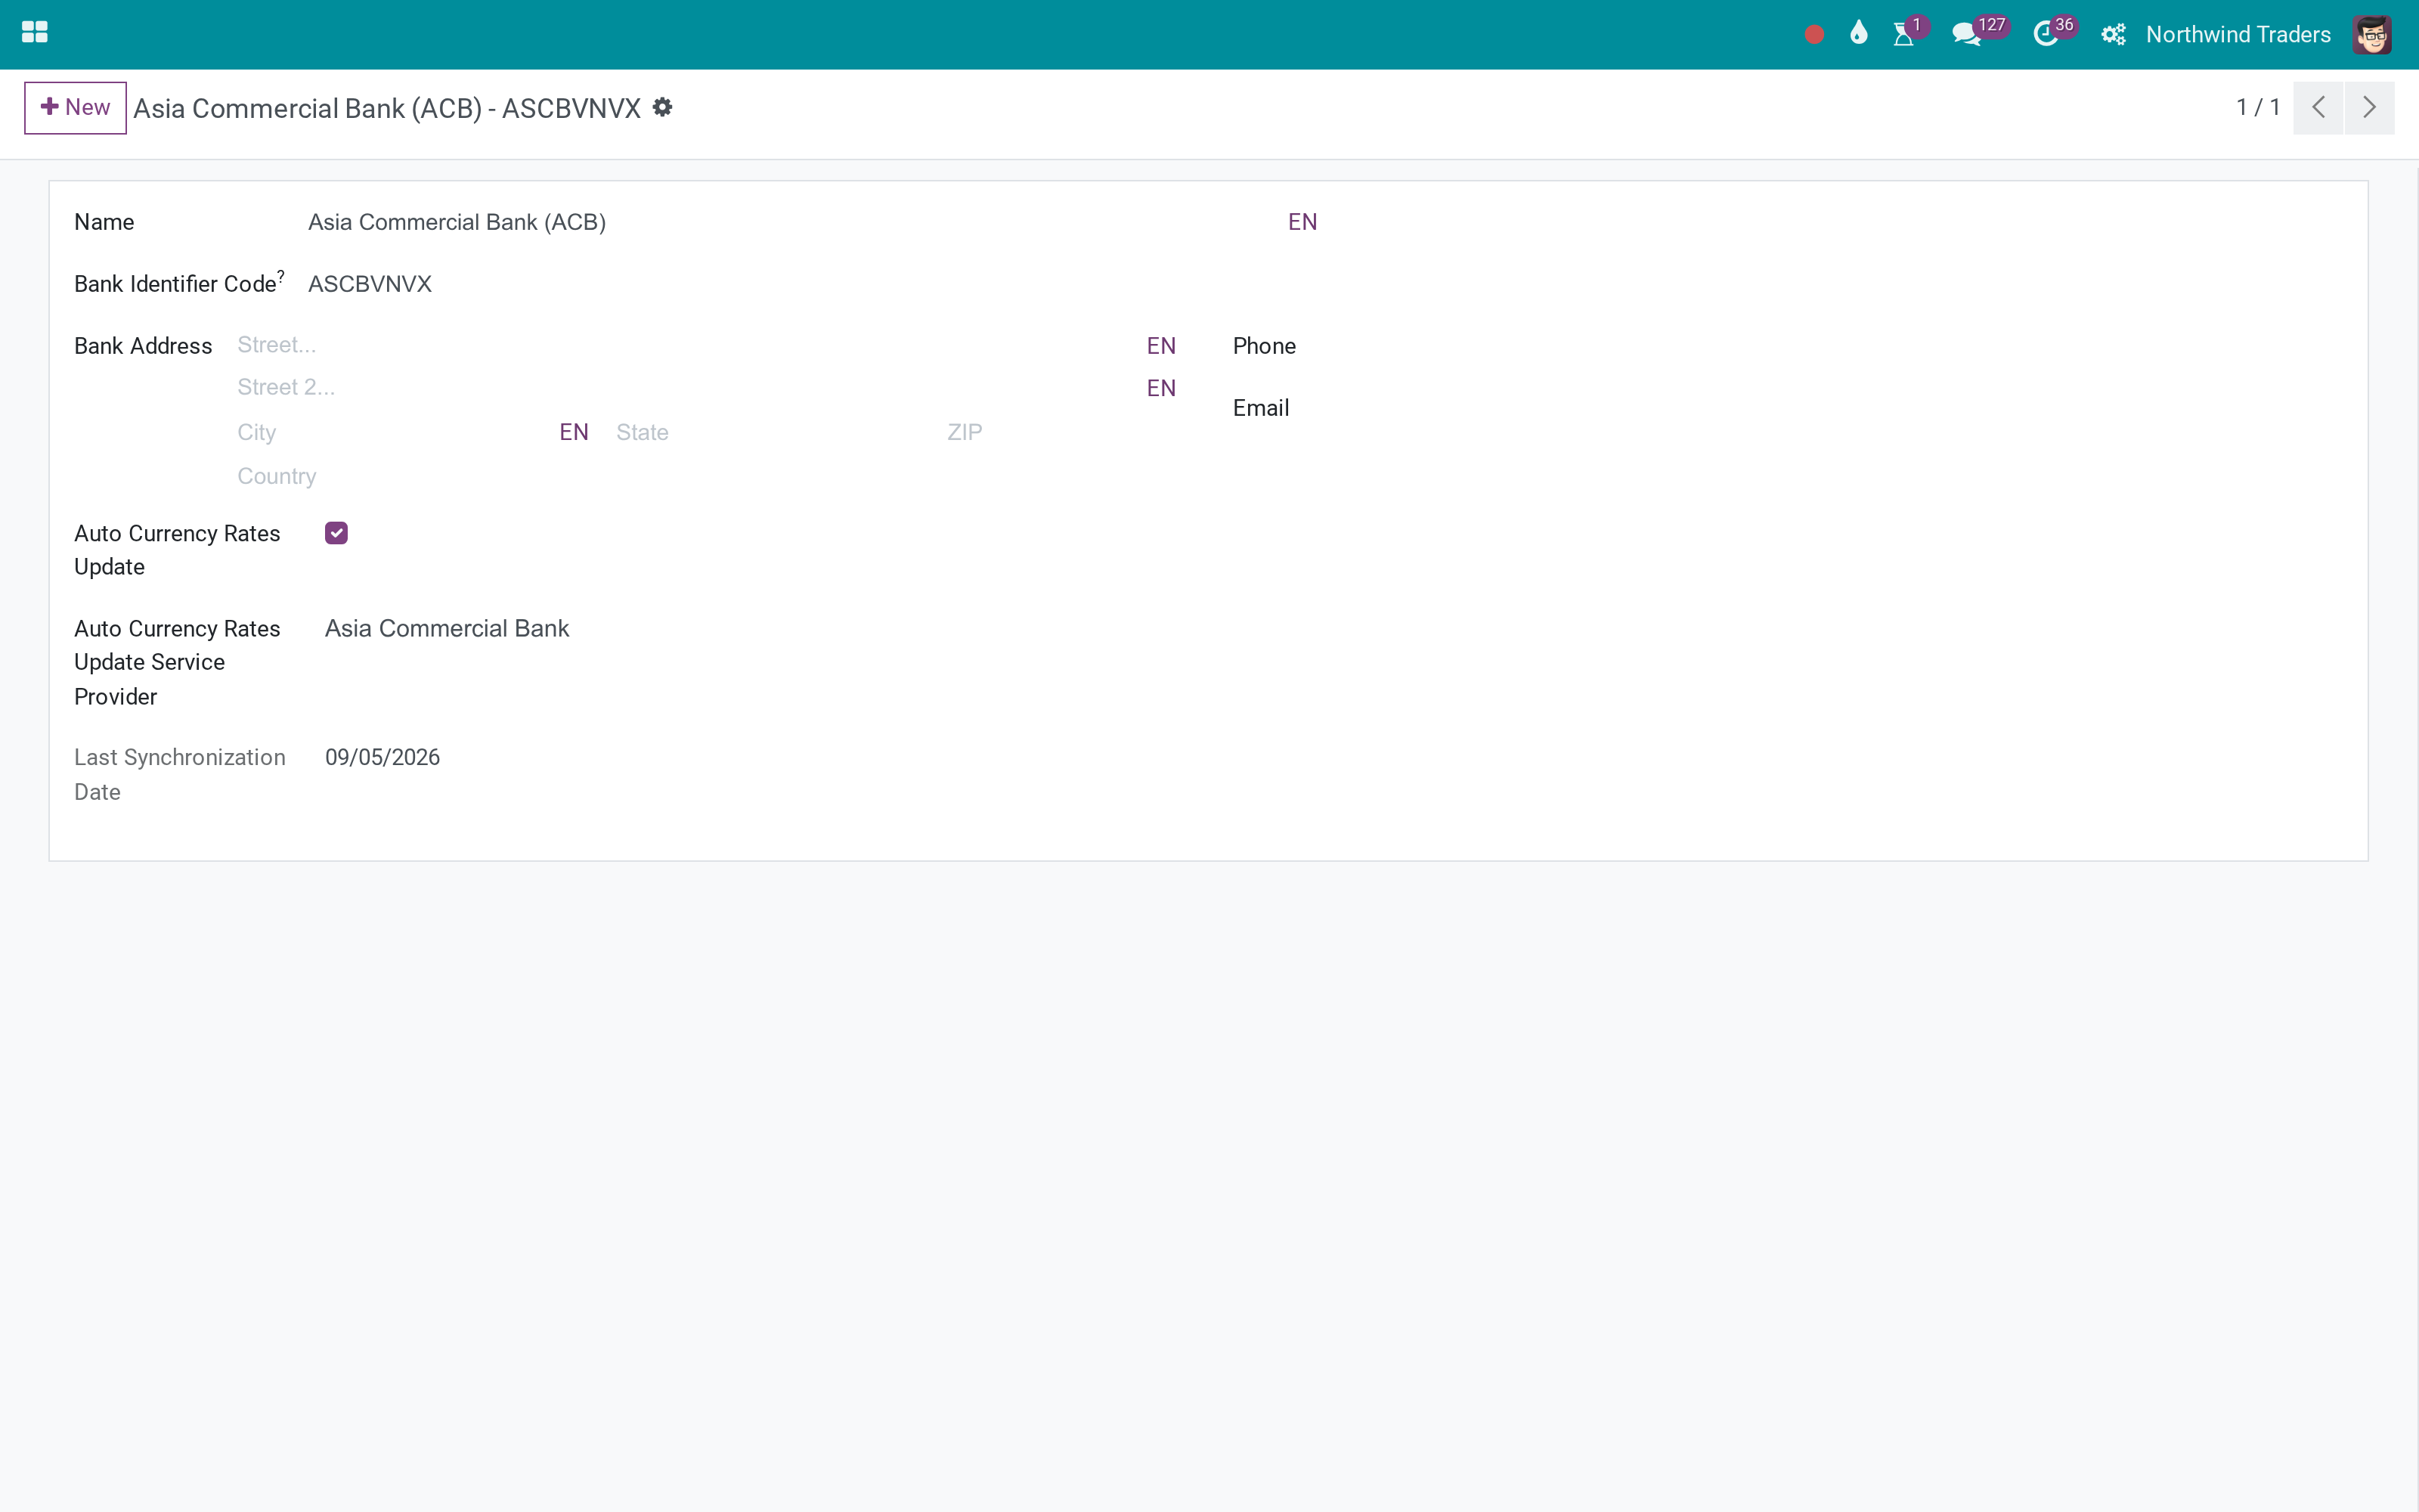Open the Country dropdown field
2419x1512 pixels.
(707, 476)
